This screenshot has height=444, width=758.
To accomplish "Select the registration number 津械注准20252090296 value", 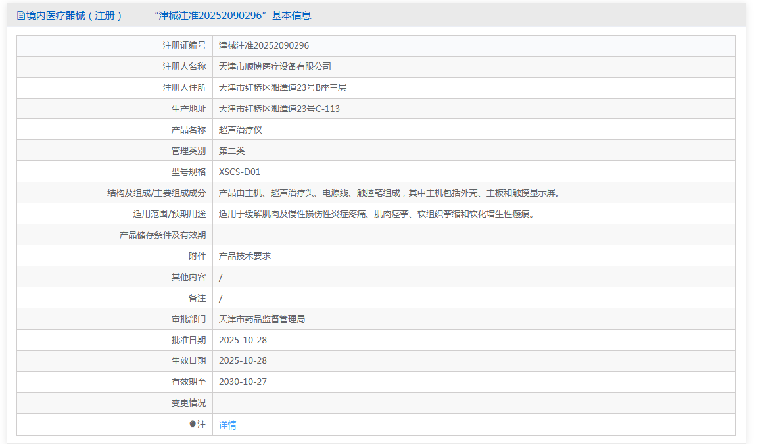I will pyautogui.click(x=264, y=45).
